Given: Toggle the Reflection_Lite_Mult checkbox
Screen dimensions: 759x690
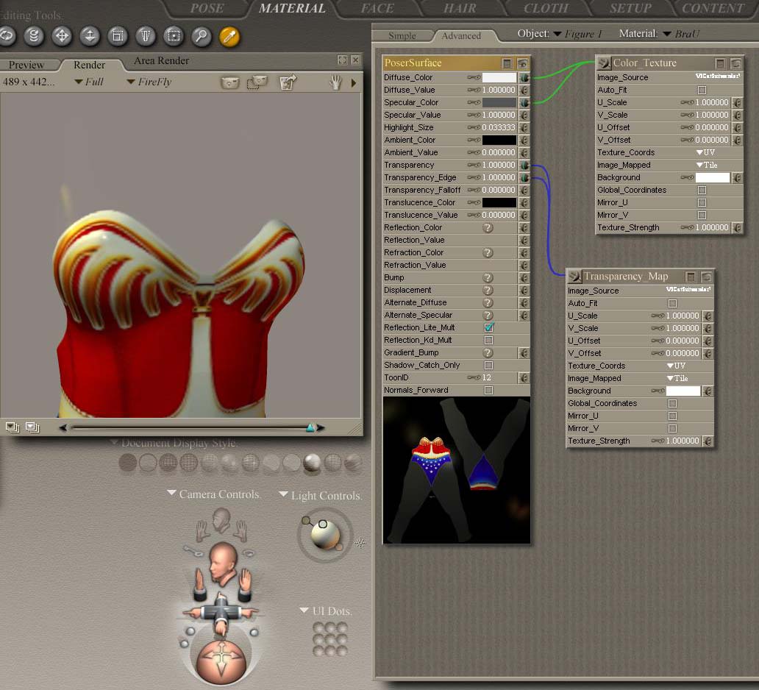Looking at the screenshot, I should [x=488, y=327].
